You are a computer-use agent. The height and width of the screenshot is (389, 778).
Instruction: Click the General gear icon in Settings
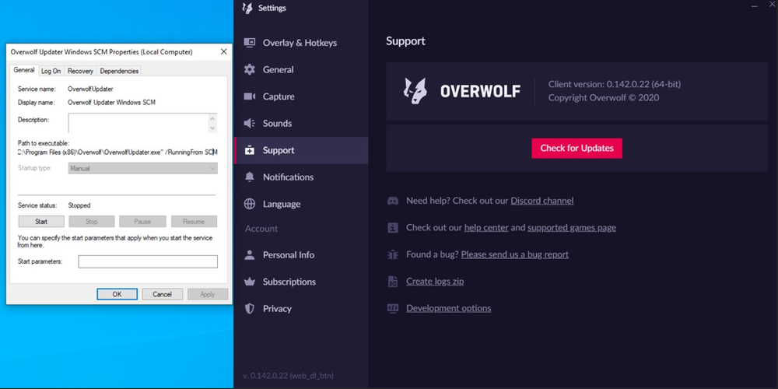tap(250, 69)
